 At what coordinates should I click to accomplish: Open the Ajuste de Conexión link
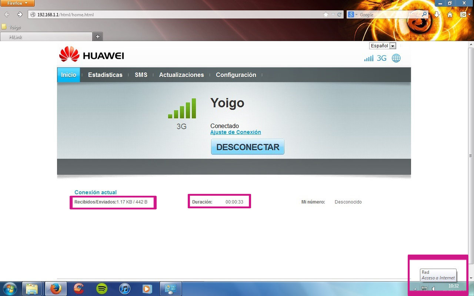pyautogui.click(x=236, y=132)
